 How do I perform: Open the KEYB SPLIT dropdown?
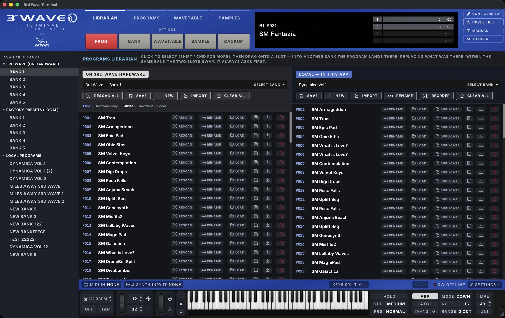(349, 285)
